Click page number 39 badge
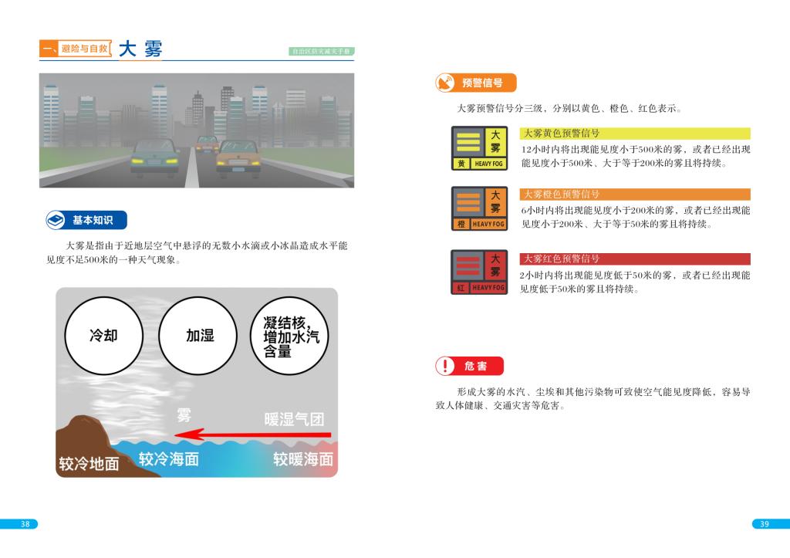Screen dimensions: 790x558 tap(765, 524)
